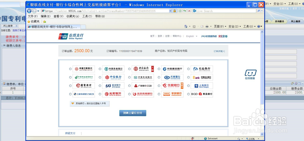Click the 中国光大银行 bank logo
Image resolution: width=304 pixels, height=141 pixels.
tap(202, 77)
